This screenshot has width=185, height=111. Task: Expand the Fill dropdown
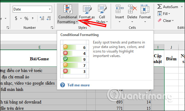coord(169,14)
